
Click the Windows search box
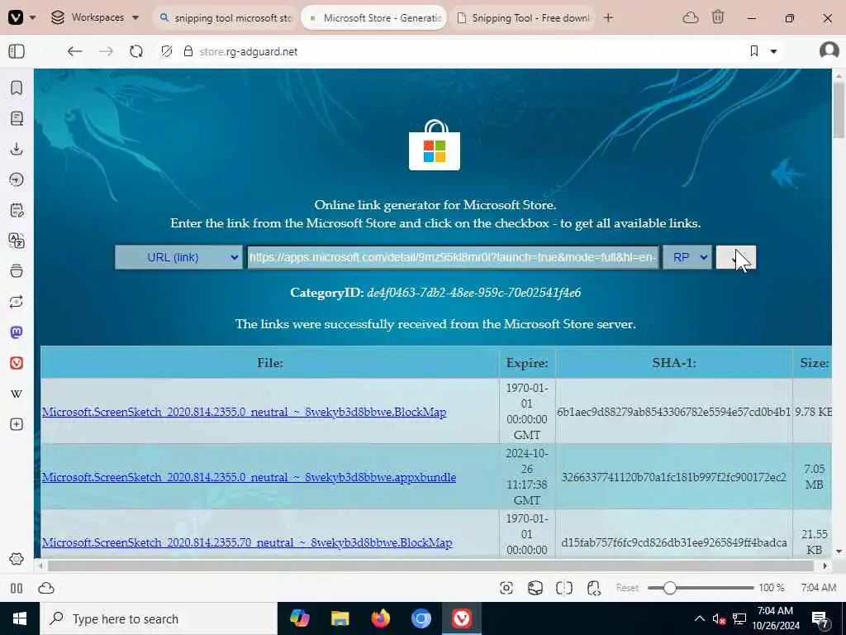tap(159, 618)
